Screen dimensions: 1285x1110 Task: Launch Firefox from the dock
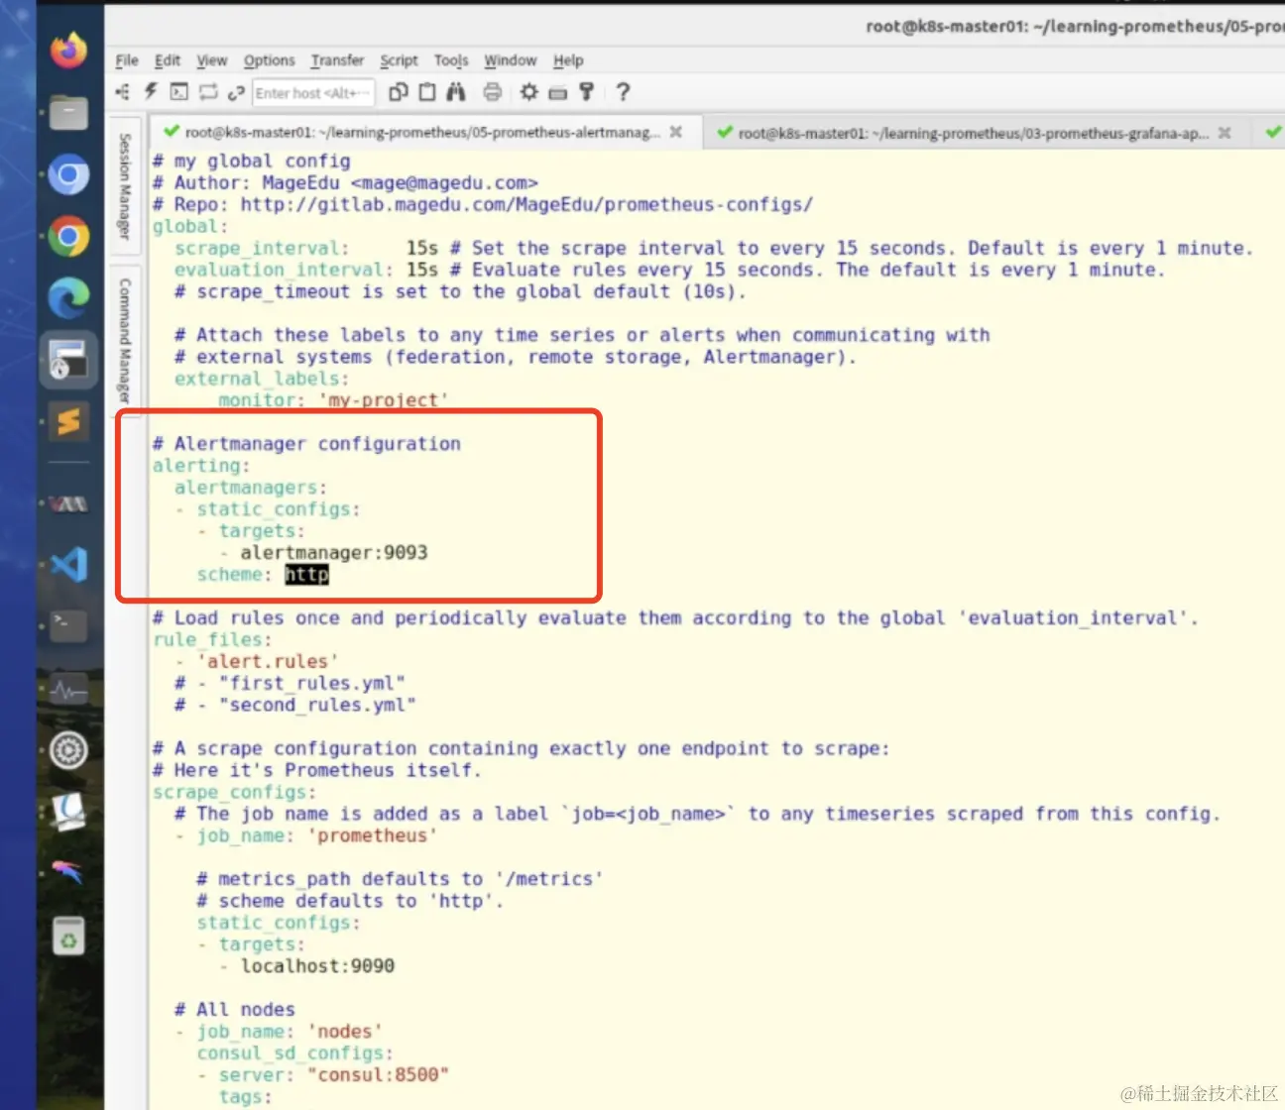pyautogui.click(x=68, y=50)
